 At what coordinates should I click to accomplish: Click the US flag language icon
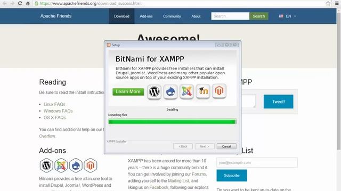click(x=281, y=16)
